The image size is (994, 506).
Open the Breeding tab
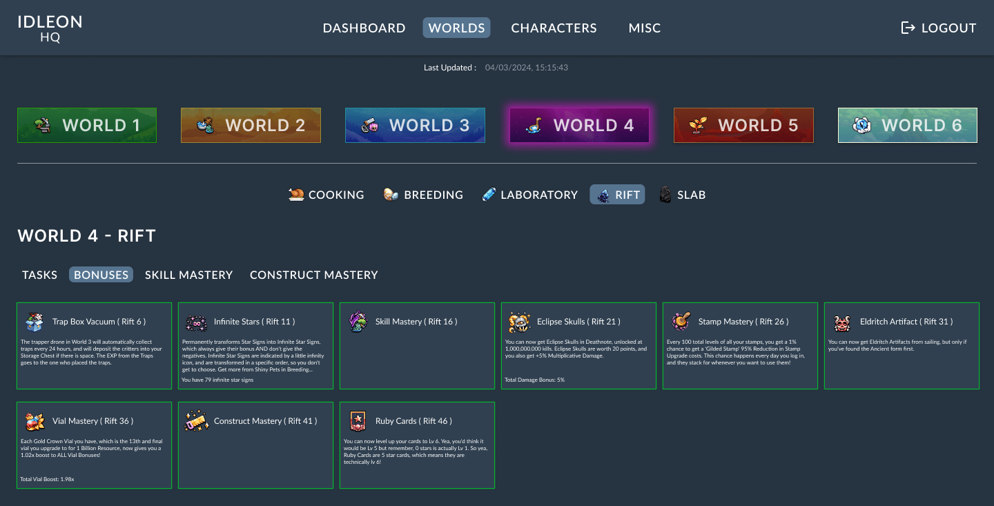424,195
